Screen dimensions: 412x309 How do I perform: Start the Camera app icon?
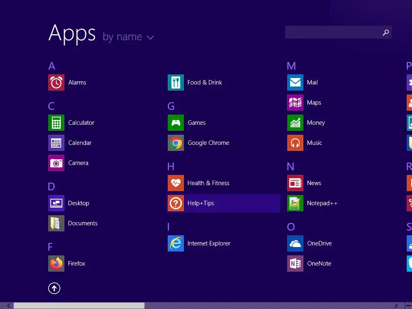56,163
